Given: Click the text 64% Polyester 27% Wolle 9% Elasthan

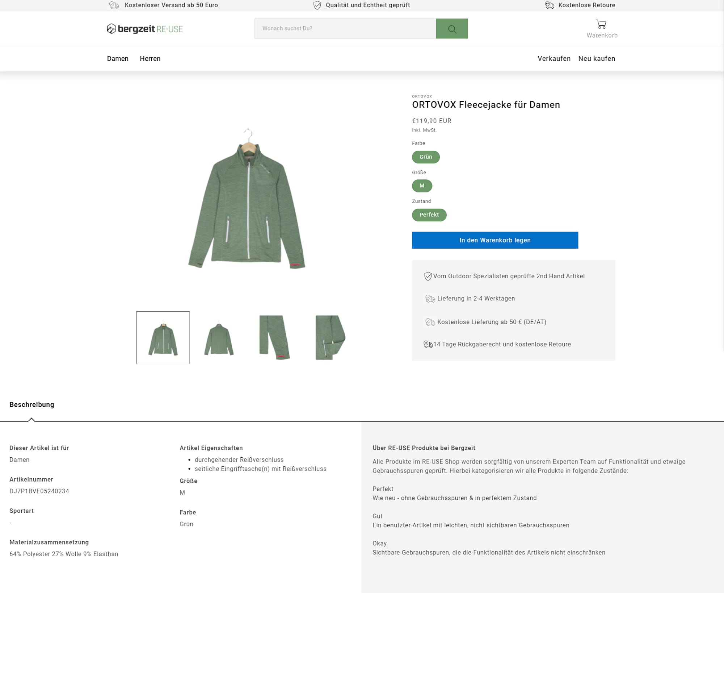Looking at the screenshot, I should 64,554.
